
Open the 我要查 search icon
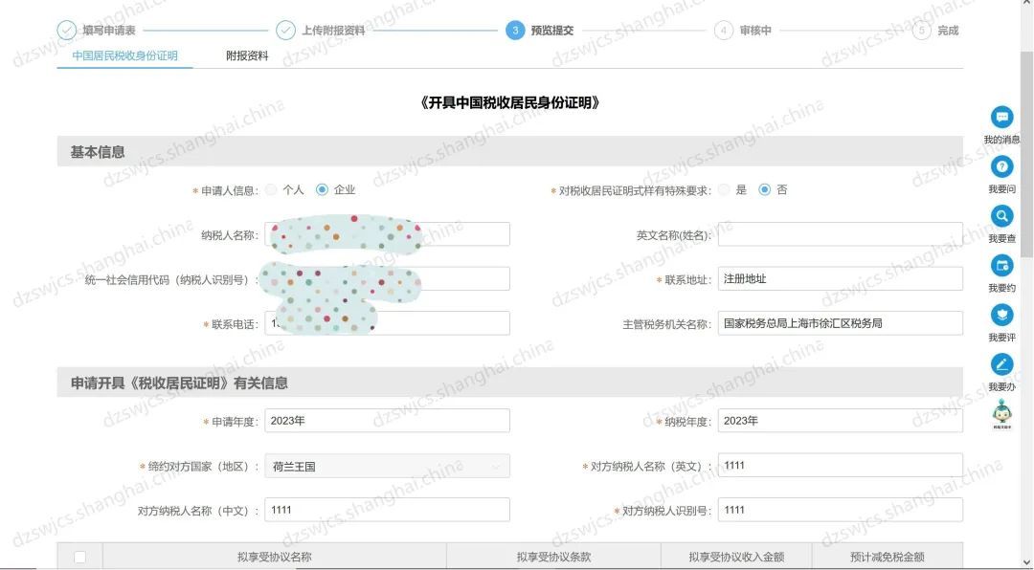(x=1001, y=216)
